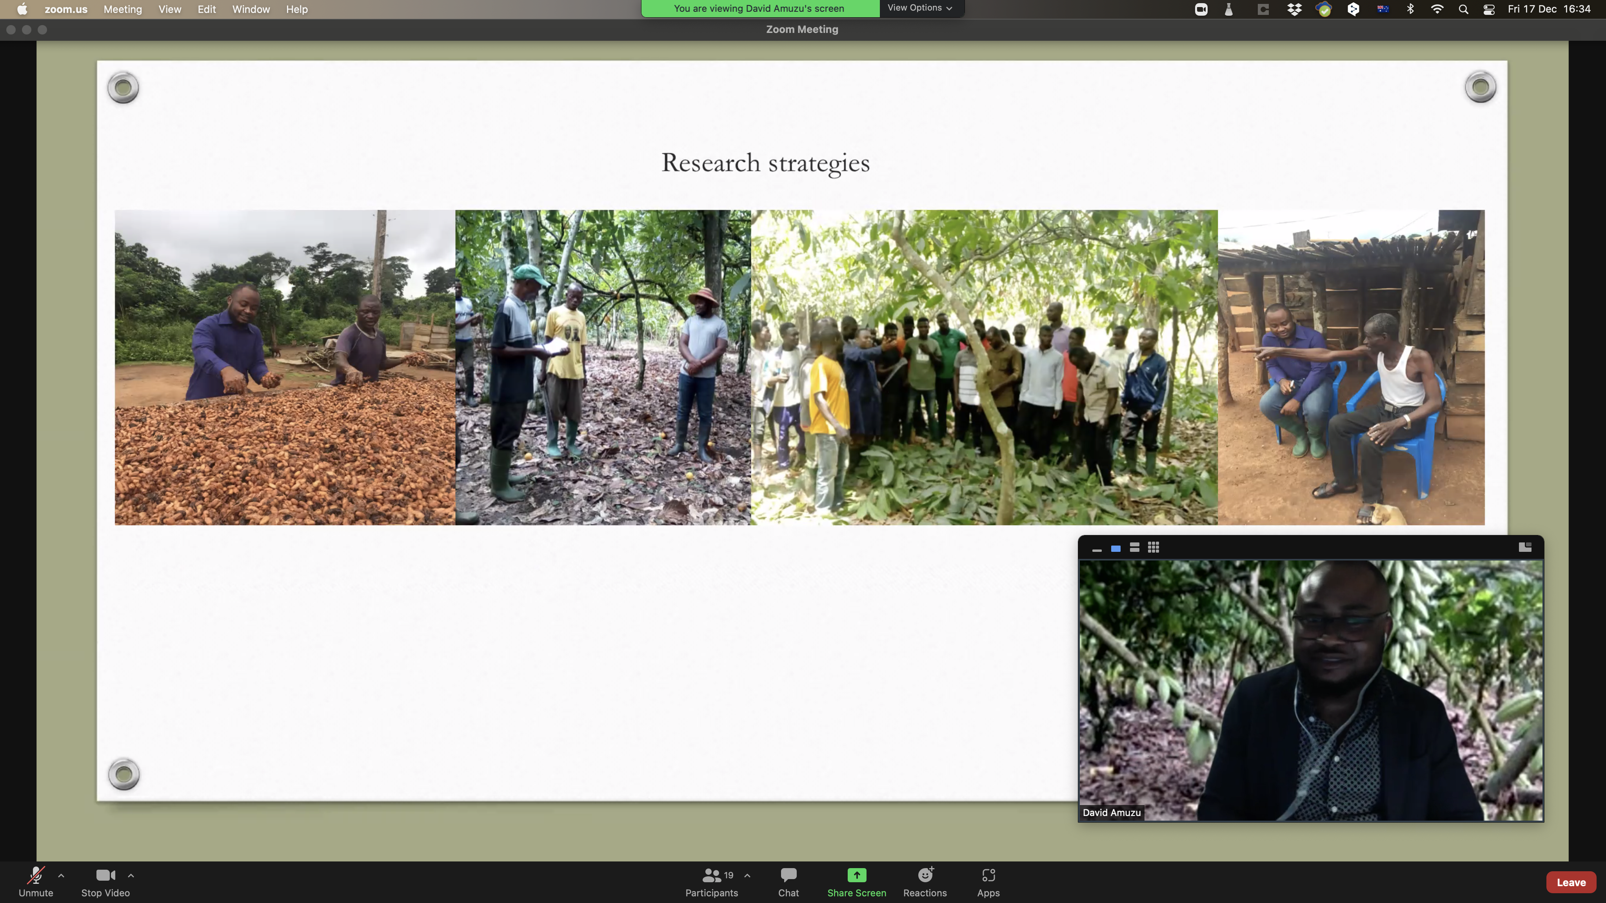This screenshot has height=903, width=1606.
Task: Stop Video camera button
Action: (x=105, y=881)
